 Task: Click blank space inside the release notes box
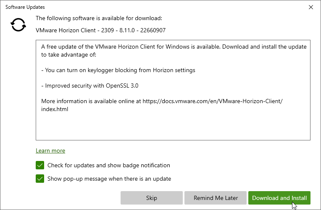tap(173, 127)
